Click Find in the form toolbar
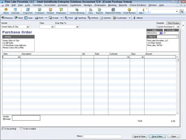186x140 pixels. pyautogui.click(x=69, y=18)
